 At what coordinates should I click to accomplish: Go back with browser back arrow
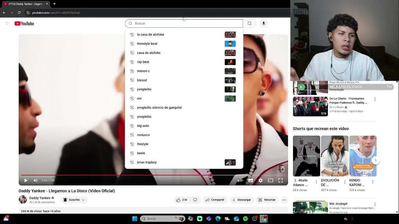pyautogui.click(x=4, y=12)
